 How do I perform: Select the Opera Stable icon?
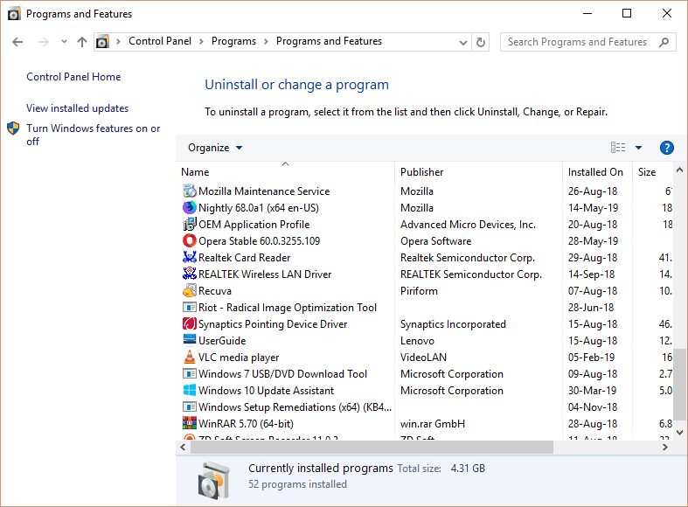pyautogui.click(x=189, y=240)
